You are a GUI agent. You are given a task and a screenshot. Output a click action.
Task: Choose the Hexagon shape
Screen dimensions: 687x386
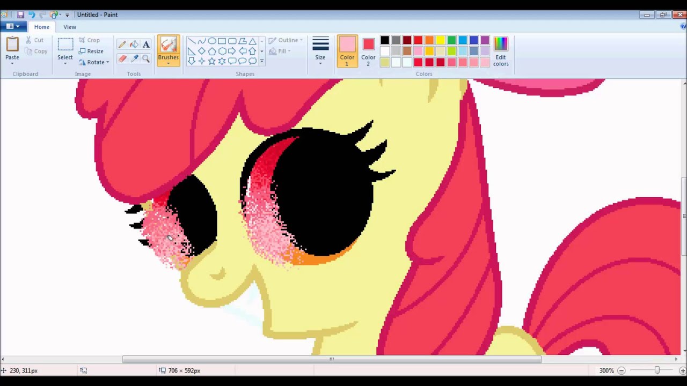(222, 51)
